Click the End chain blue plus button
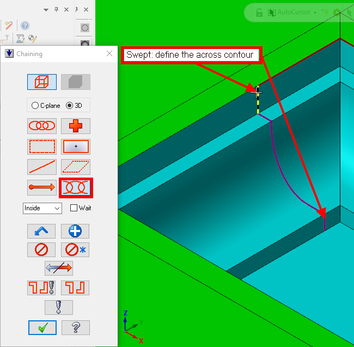Viewport: 354px width, 347px height. pos(75,231)
